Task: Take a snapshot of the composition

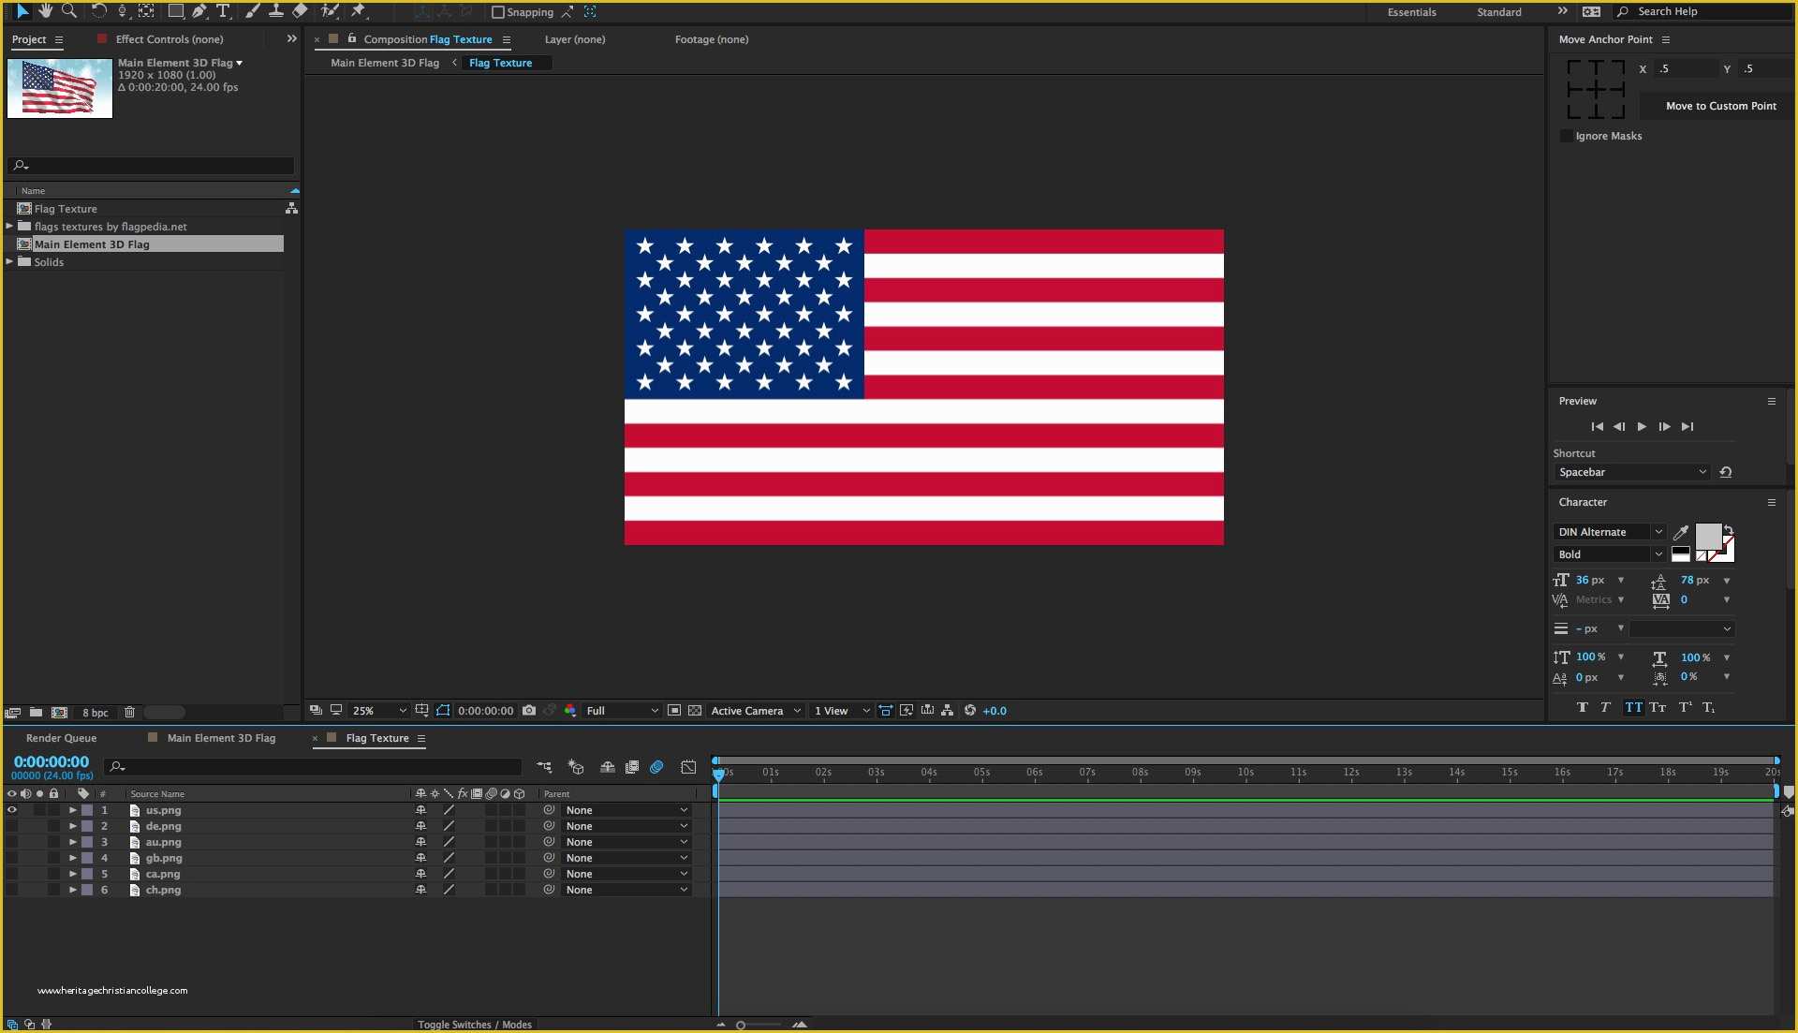Action: 529,711
